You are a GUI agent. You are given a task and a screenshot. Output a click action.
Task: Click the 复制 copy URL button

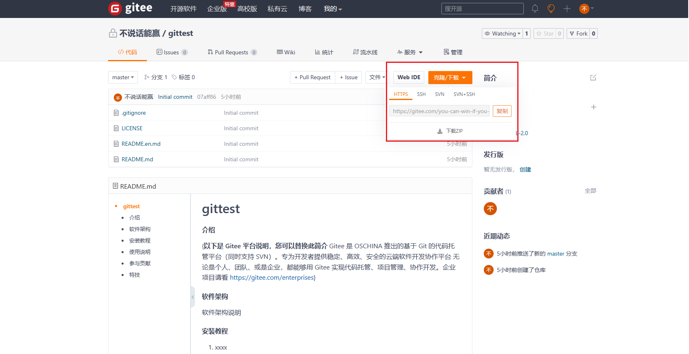pyautogui.click(x=502, y=111)
